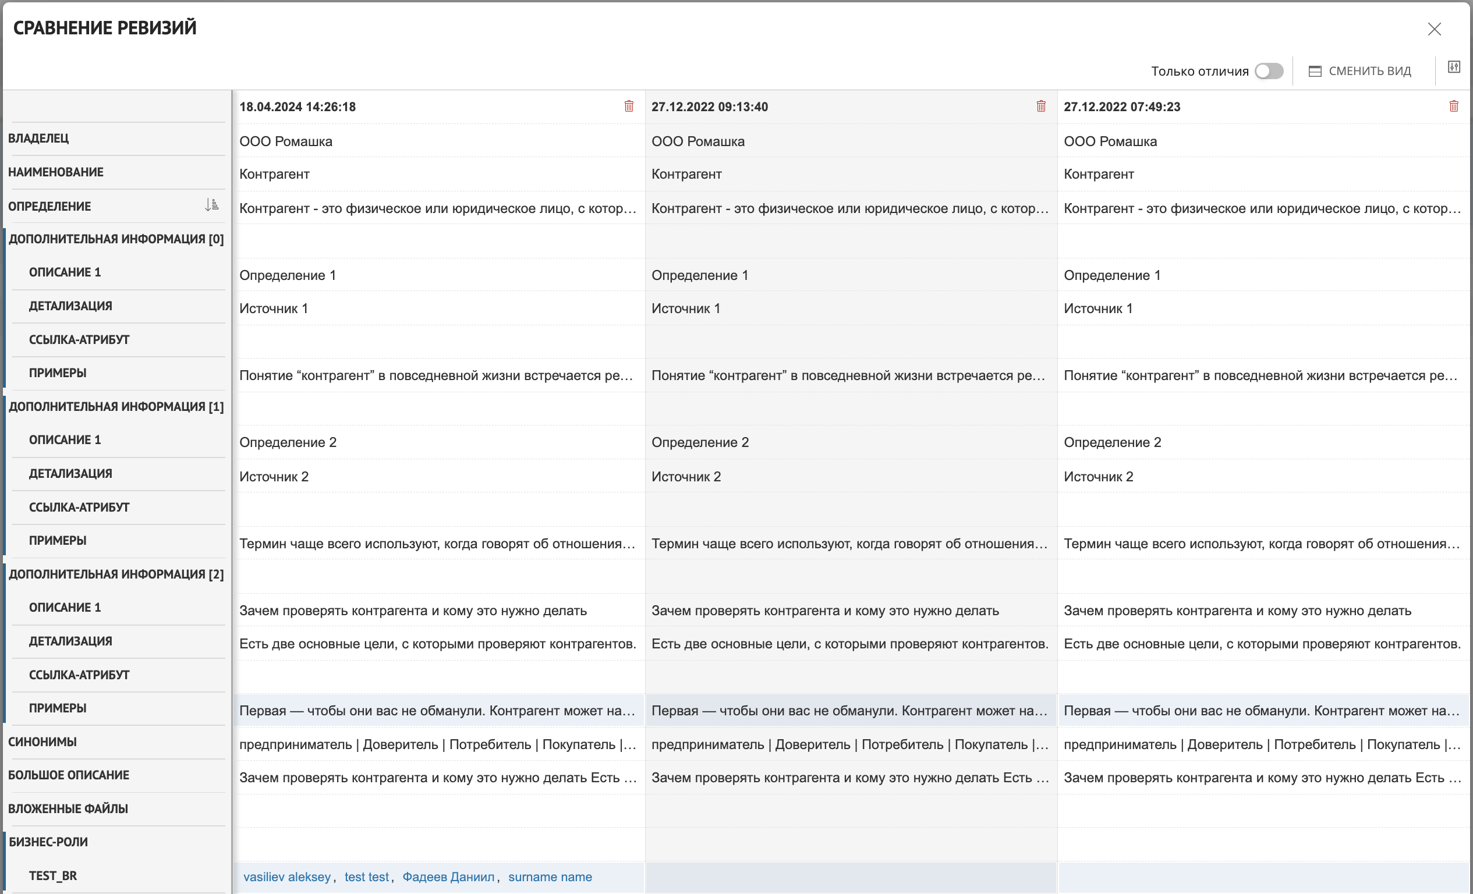Select the ВЛОЖЕННЫЕ ФАЙЛЫ row label

coord(68,808)
